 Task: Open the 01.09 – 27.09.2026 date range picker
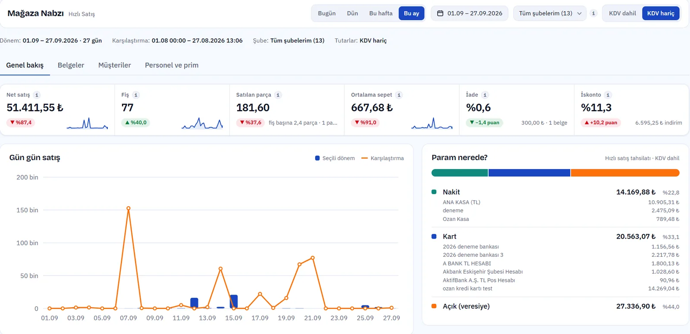pyautogui.click(x=470, y=13)
